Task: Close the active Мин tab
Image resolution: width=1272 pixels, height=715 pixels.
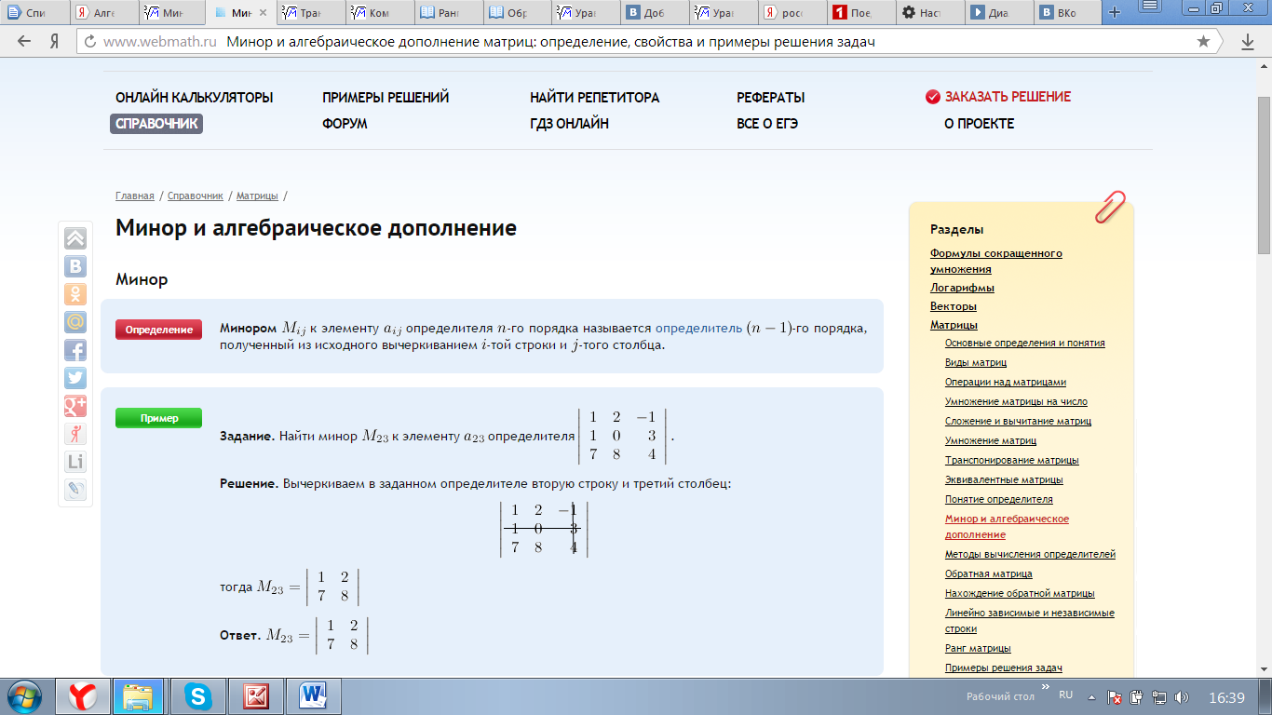Action: pyautogui.click(x=263, y=13)
